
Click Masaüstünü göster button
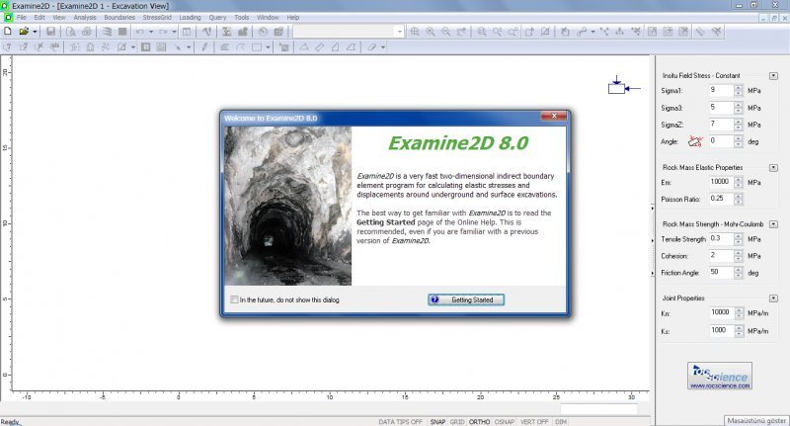[x=756, y=420]
